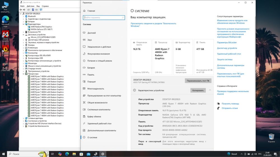Image resolution: width=280 pixels, height=157 pixels.
Task: Show hidden tray icons chevron
Action: pos(242,154)
